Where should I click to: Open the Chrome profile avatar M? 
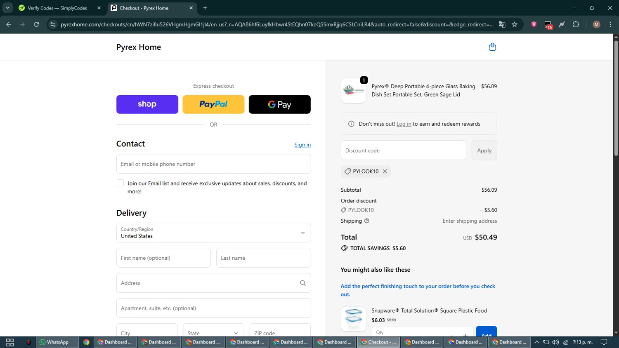596,24
